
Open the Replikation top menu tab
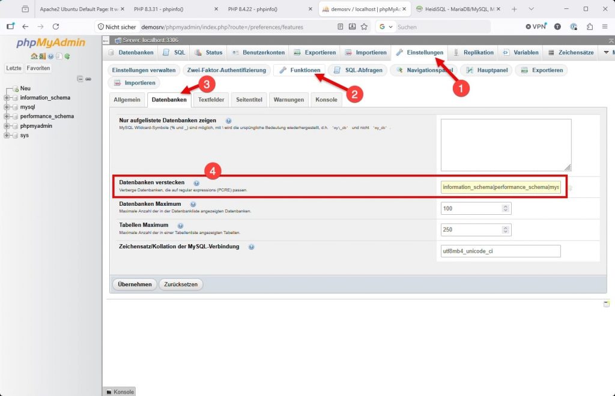pyautogui.click(x=473, y=52)
